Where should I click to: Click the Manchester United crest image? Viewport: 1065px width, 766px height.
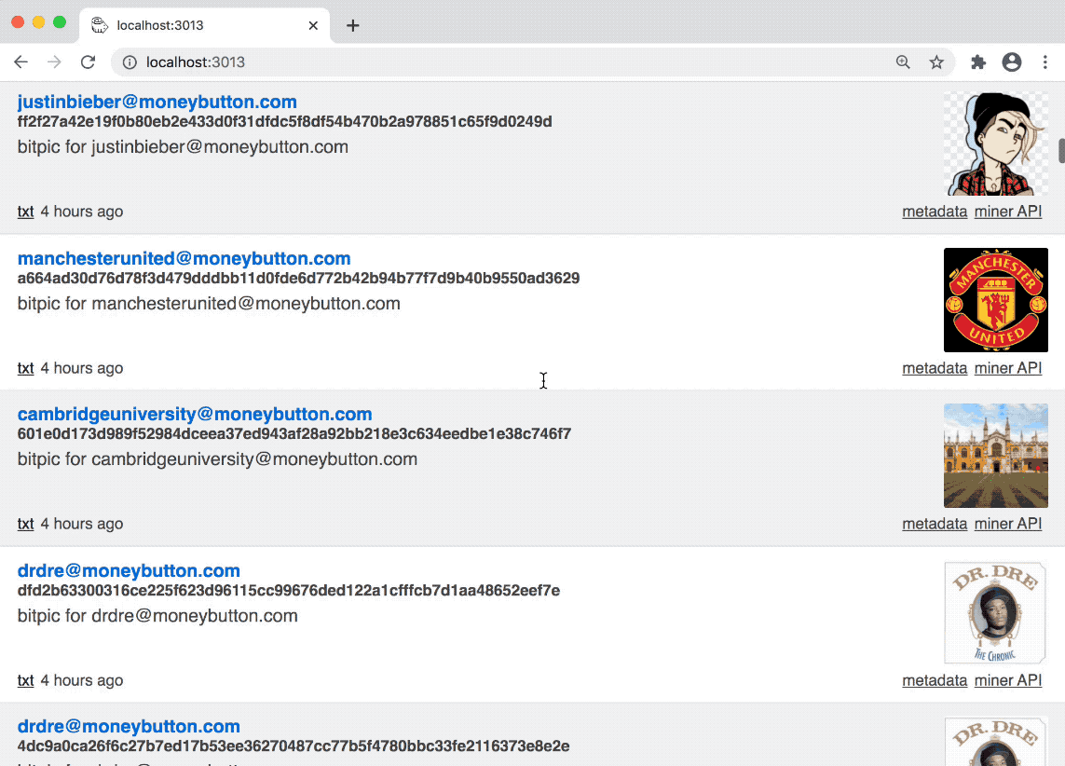(x=996, y=300)
